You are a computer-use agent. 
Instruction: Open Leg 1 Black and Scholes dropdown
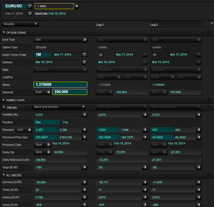[x=122, y=107]
